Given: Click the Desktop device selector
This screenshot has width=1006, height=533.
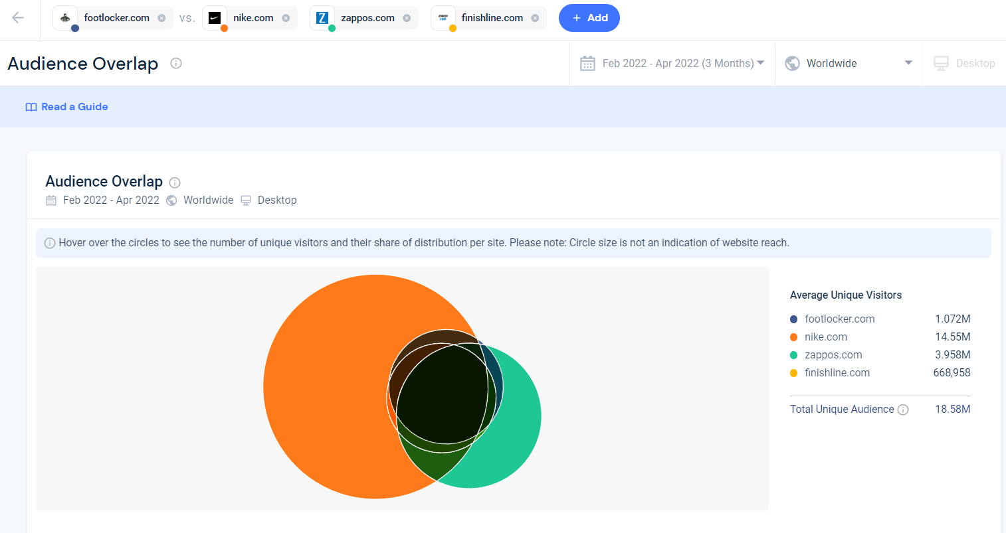Looking at the screenshot, I should 964,63.
